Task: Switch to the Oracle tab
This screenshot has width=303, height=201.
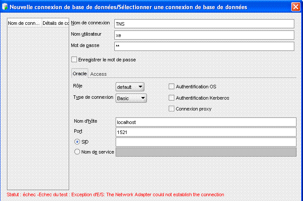Action: coord(80,74)
